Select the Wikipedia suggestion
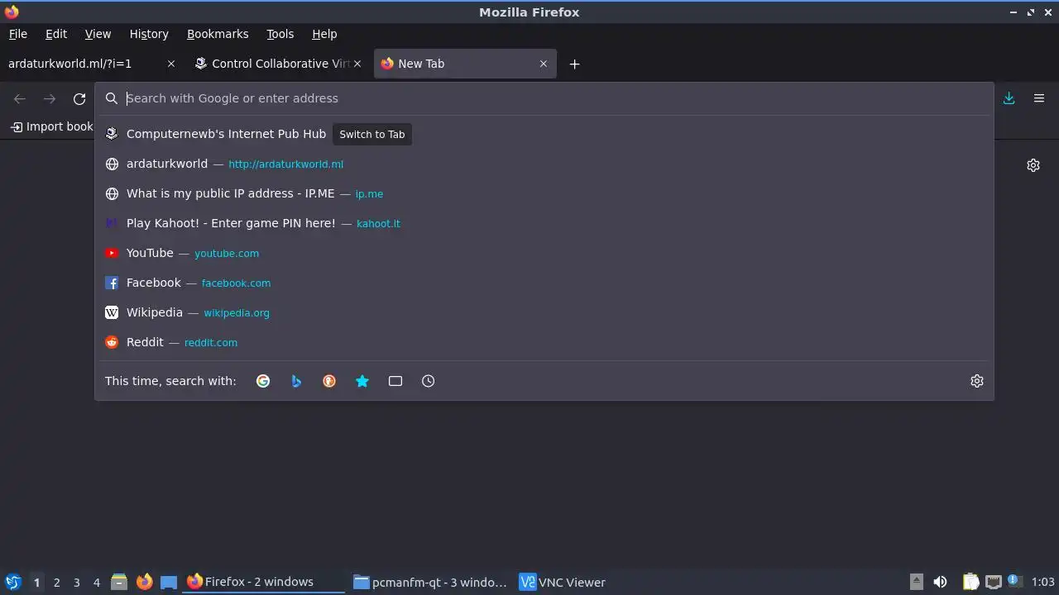The height and width of the screenshot is (595, 1059). coord(544,312)
